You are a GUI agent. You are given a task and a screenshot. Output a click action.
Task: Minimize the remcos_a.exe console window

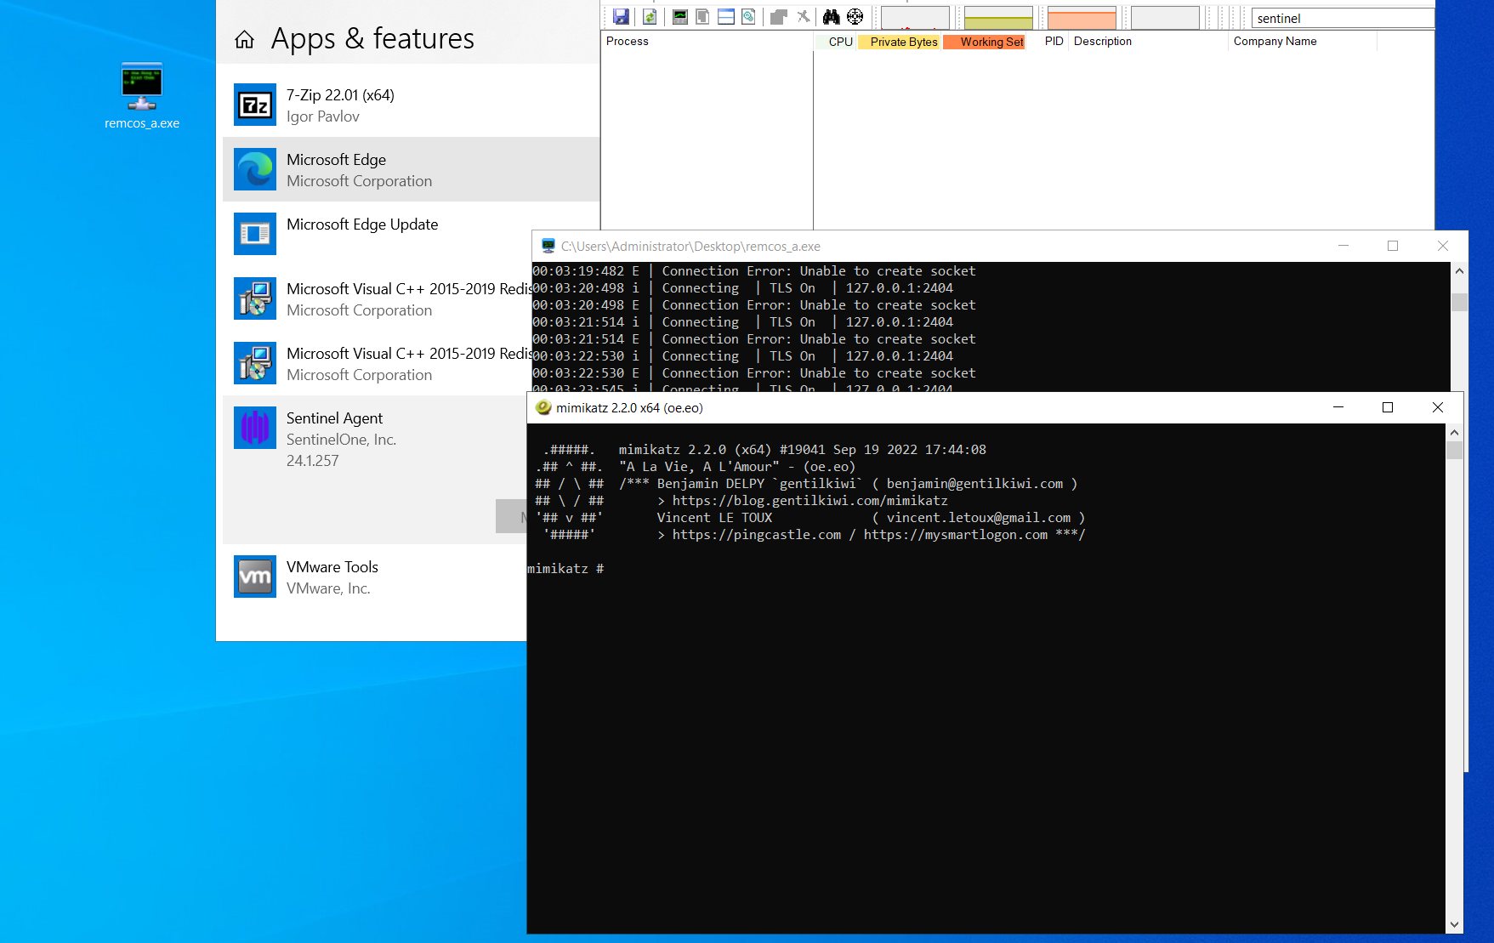[1343, 246]
